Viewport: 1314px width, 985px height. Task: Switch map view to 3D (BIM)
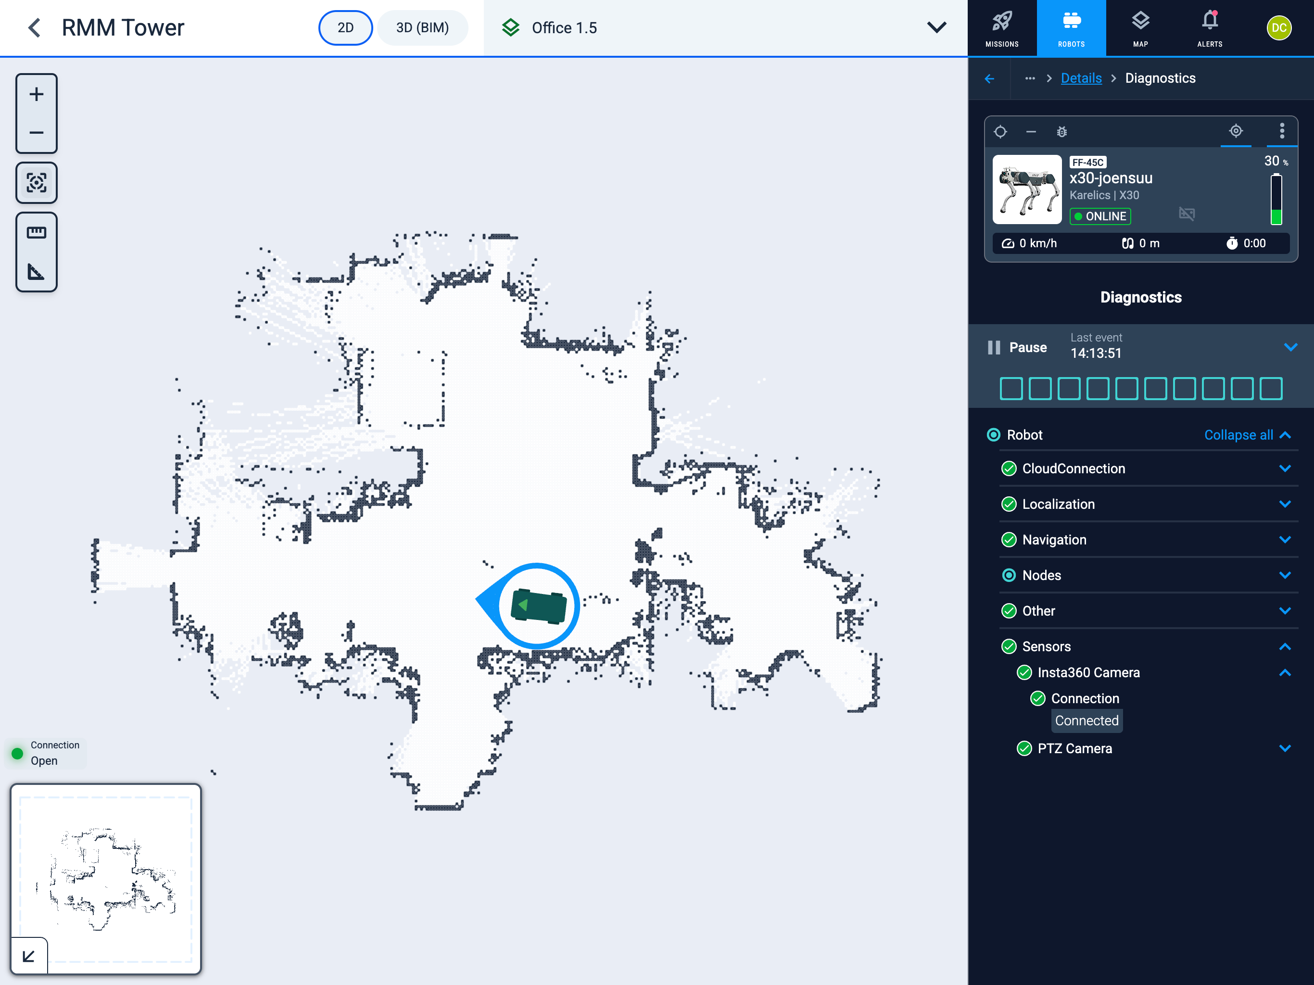(x=422, y=28)
